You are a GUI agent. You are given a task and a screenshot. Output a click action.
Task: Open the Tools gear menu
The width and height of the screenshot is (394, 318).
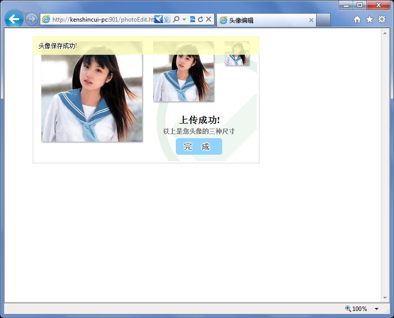[x=381, y=20]
